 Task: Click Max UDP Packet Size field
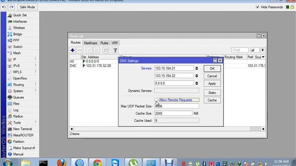point(177,106)
